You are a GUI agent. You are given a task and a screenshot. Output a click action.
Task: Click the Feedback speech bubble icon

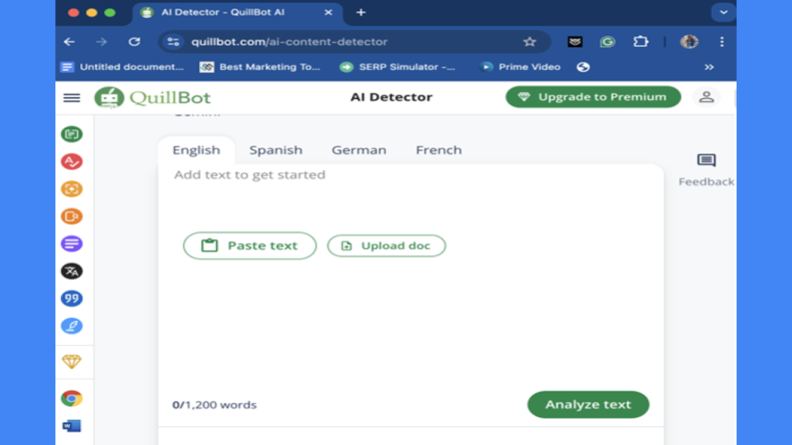pos(706,161)
